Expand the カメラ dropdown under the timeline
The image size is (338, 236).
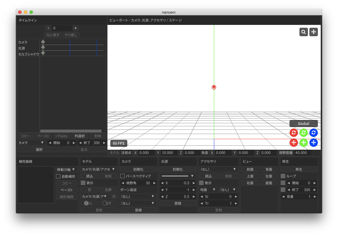point(31,143)
